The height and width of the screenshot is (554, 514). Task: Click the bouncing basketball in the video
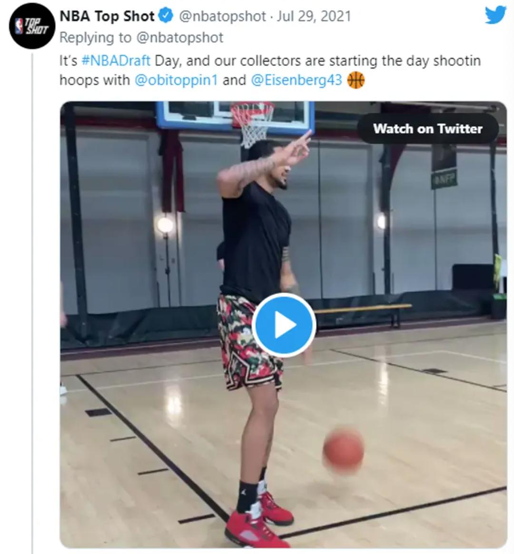click(344, 450)
